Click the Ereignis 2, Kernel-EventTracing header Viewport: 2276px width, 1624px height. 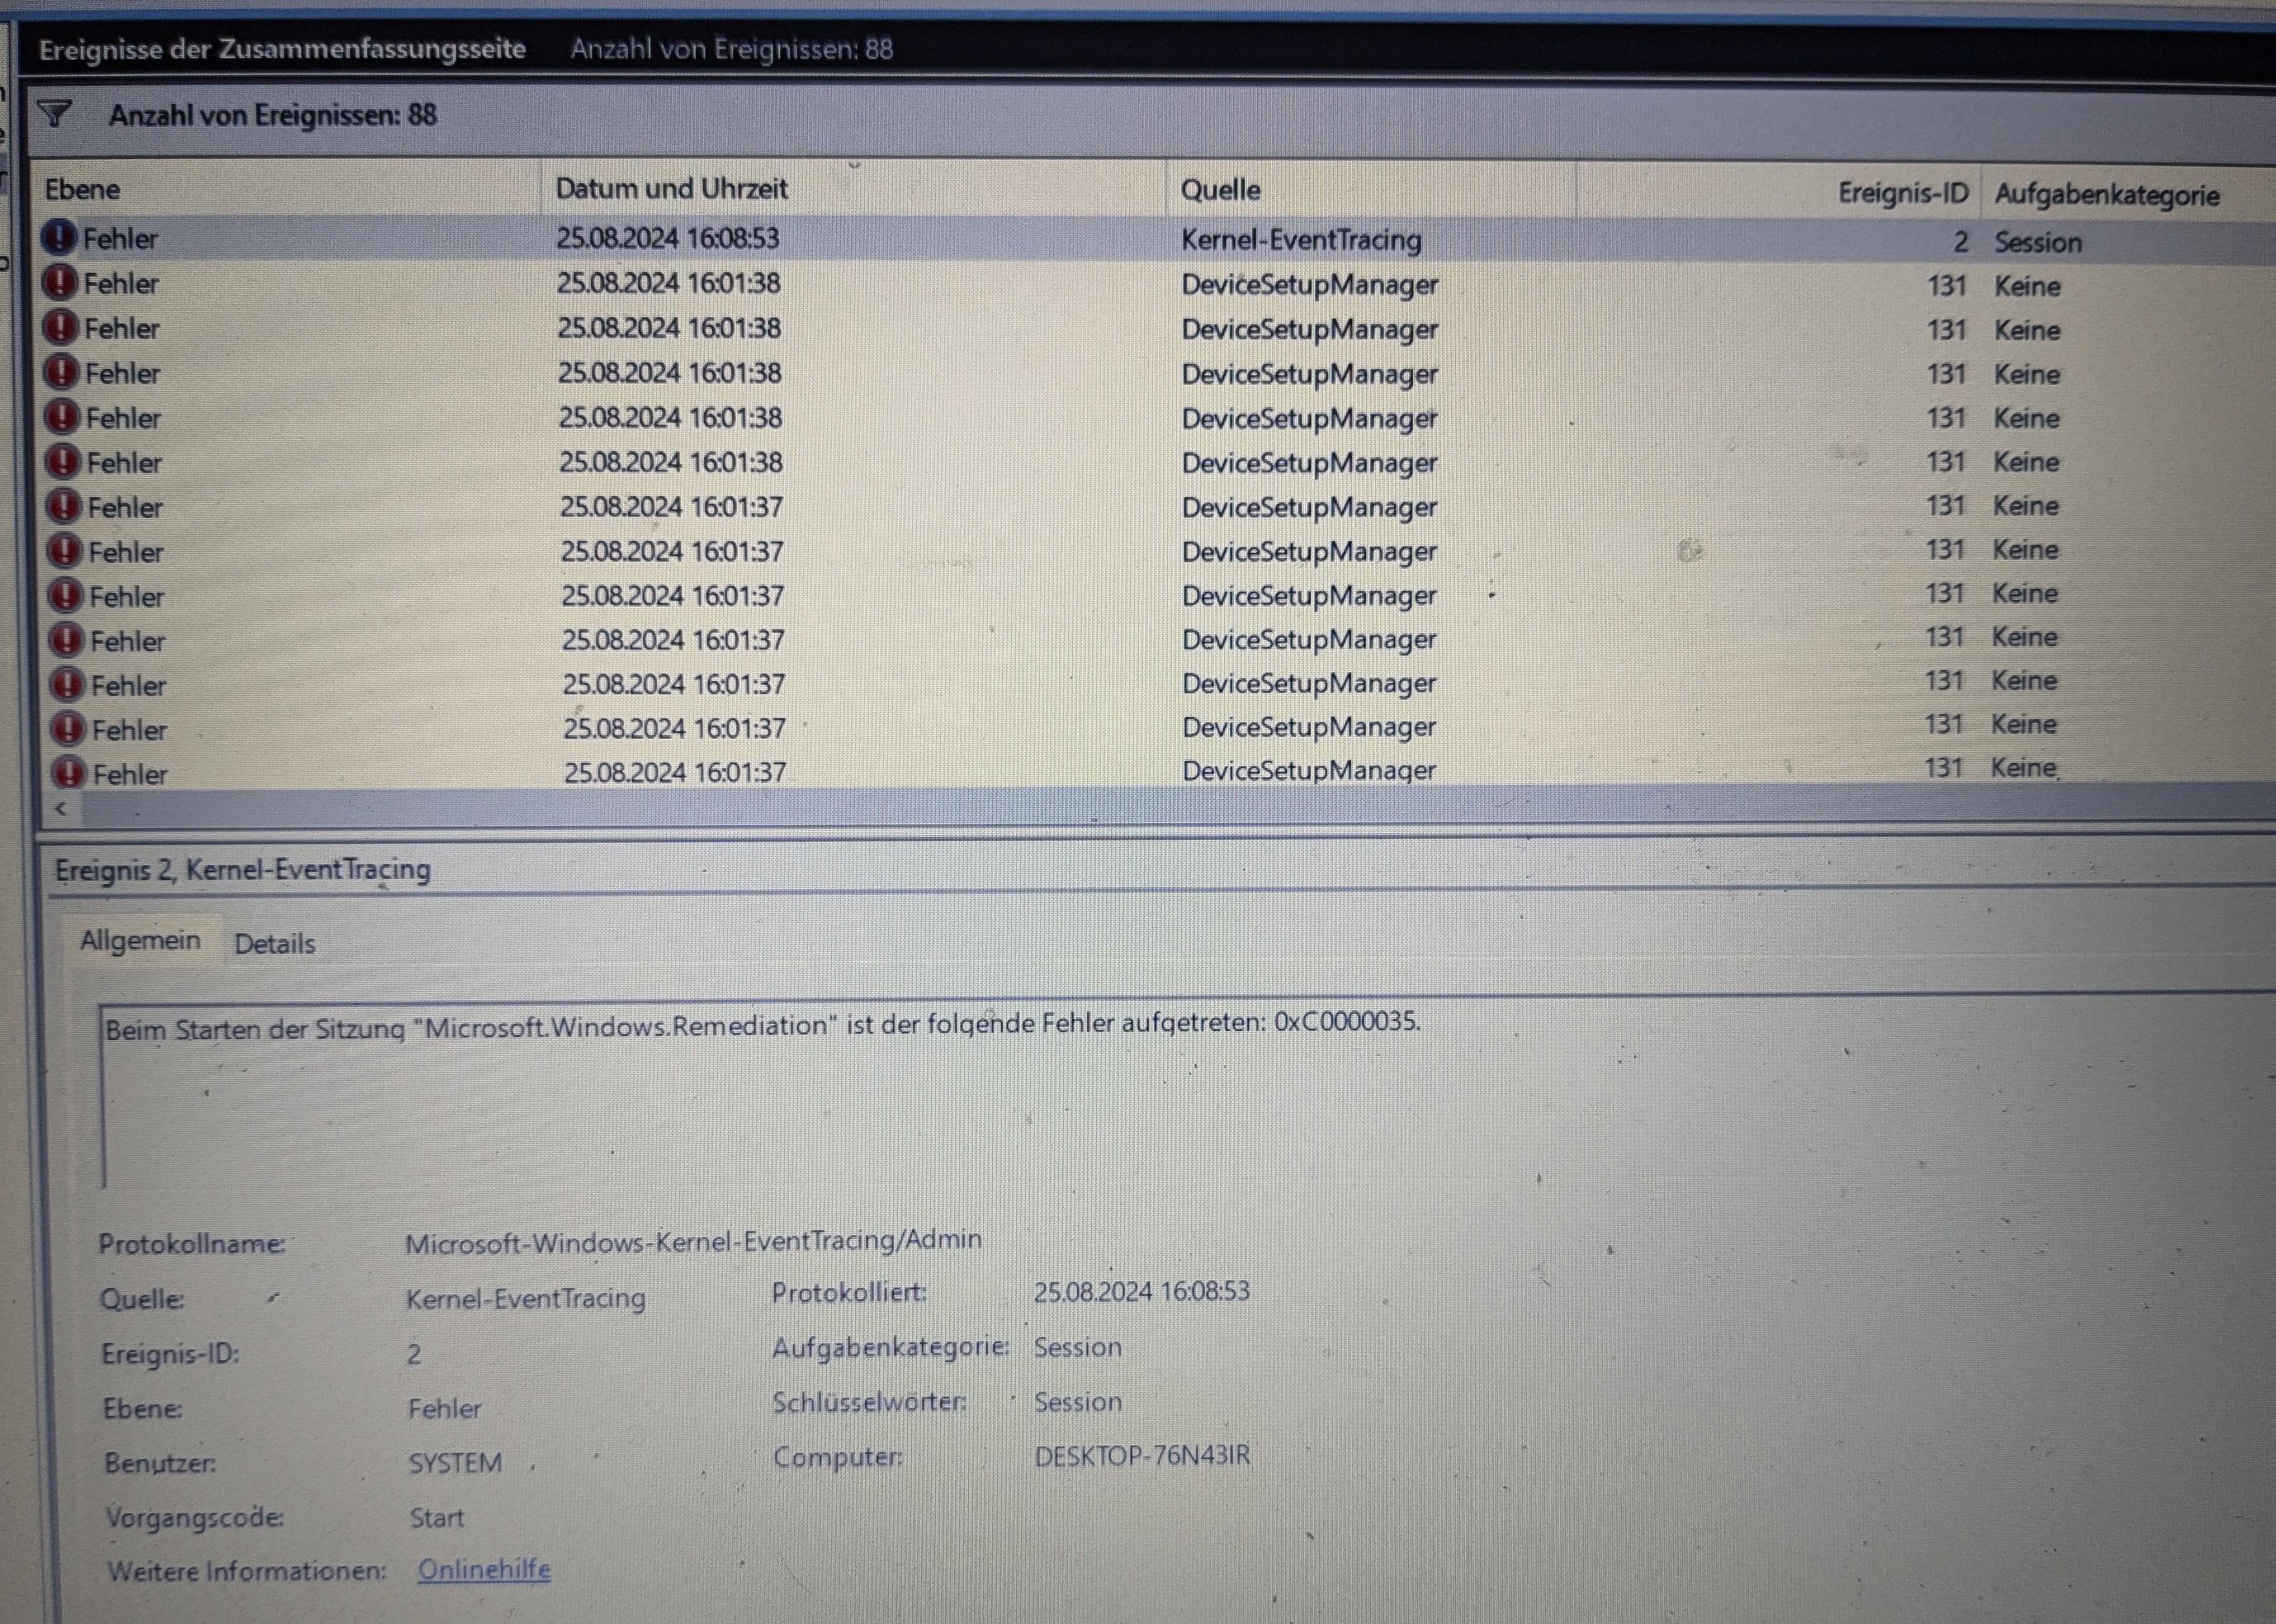(x=243, y=870)
